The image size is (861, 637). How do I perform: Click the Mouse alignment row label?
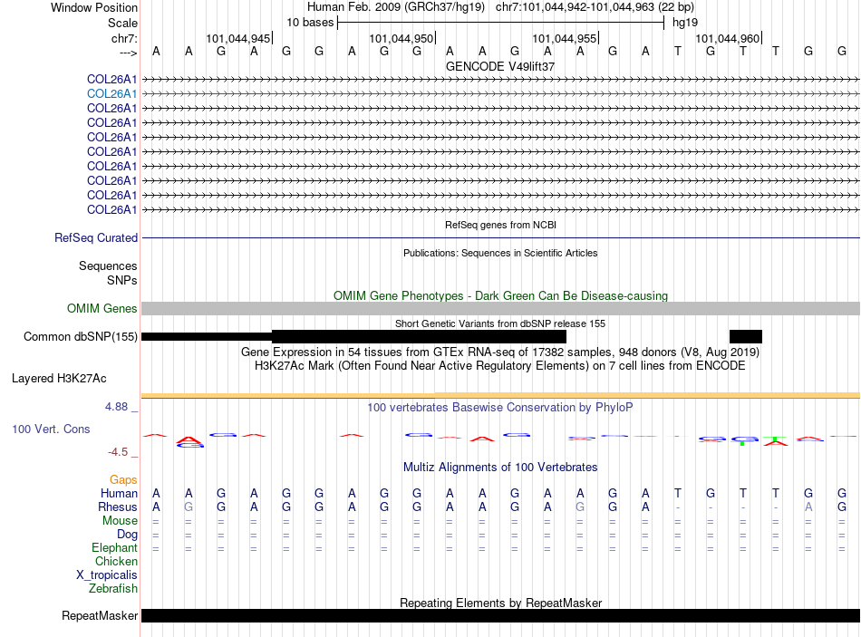tap(120, 521)
